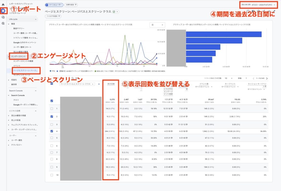Image resolution: width=281 pixels, height=191 pixels.
Task: Open エンゲージメントの概要 report
Action: [23, 61]
